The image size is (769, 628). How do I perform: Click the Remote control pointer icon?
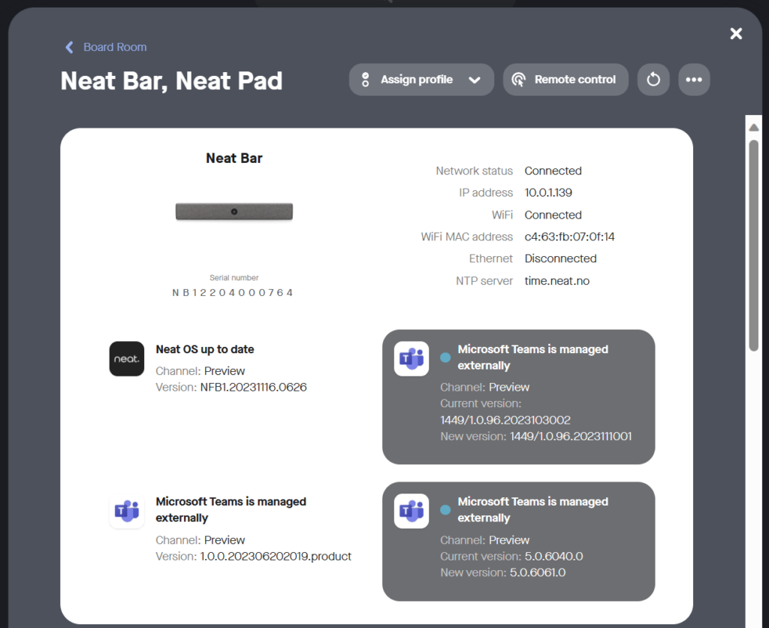(x=518, y=80)
